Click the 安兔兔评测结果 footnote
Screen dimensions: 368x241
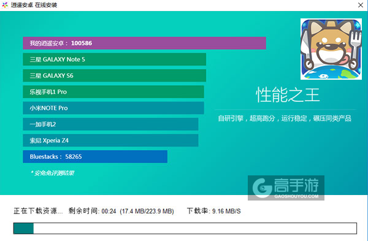coord(52,173)
